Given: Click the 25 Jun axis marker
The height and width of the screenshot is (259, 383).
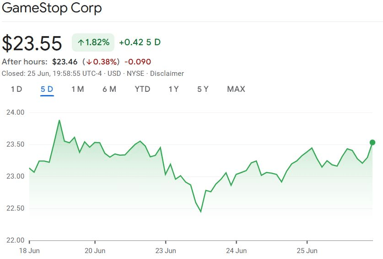Looking at the screenshot, I should click(x=307, y=250).
